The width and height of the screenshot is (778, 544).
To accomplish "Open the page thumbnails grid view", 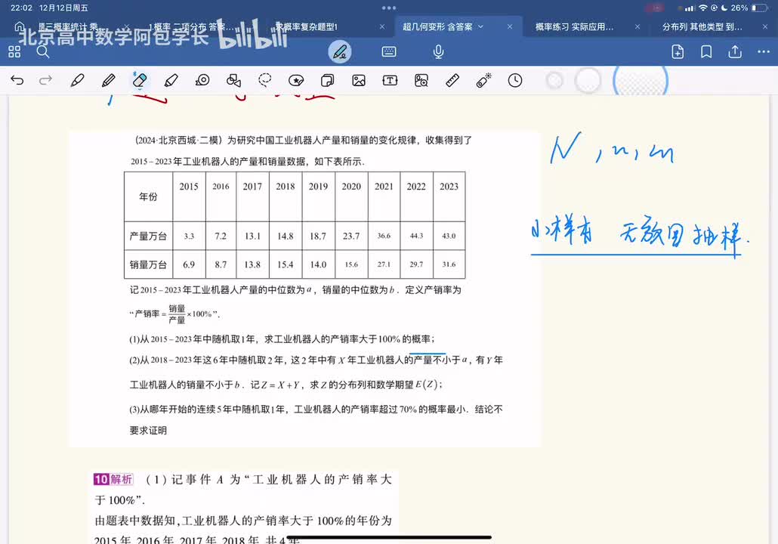I will point(14,51).
